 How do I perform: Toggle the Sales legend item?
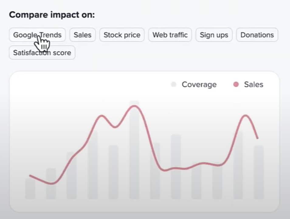pos(253,84)
